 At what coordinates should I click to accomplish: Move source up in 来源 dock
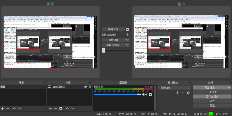coord(67,108)
